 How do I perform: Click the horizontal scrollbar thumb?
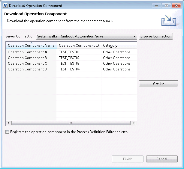[x=71, y=123]
